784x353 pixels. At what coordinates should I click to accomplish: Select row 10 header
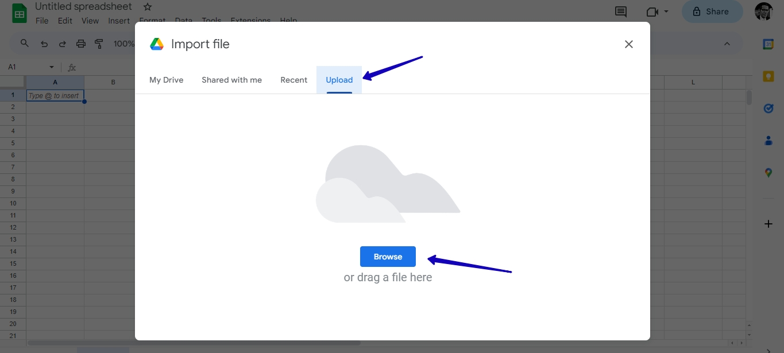13,203
